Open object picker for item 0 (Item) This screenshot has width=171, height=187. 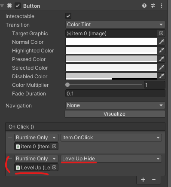click(x=54, y=146)
